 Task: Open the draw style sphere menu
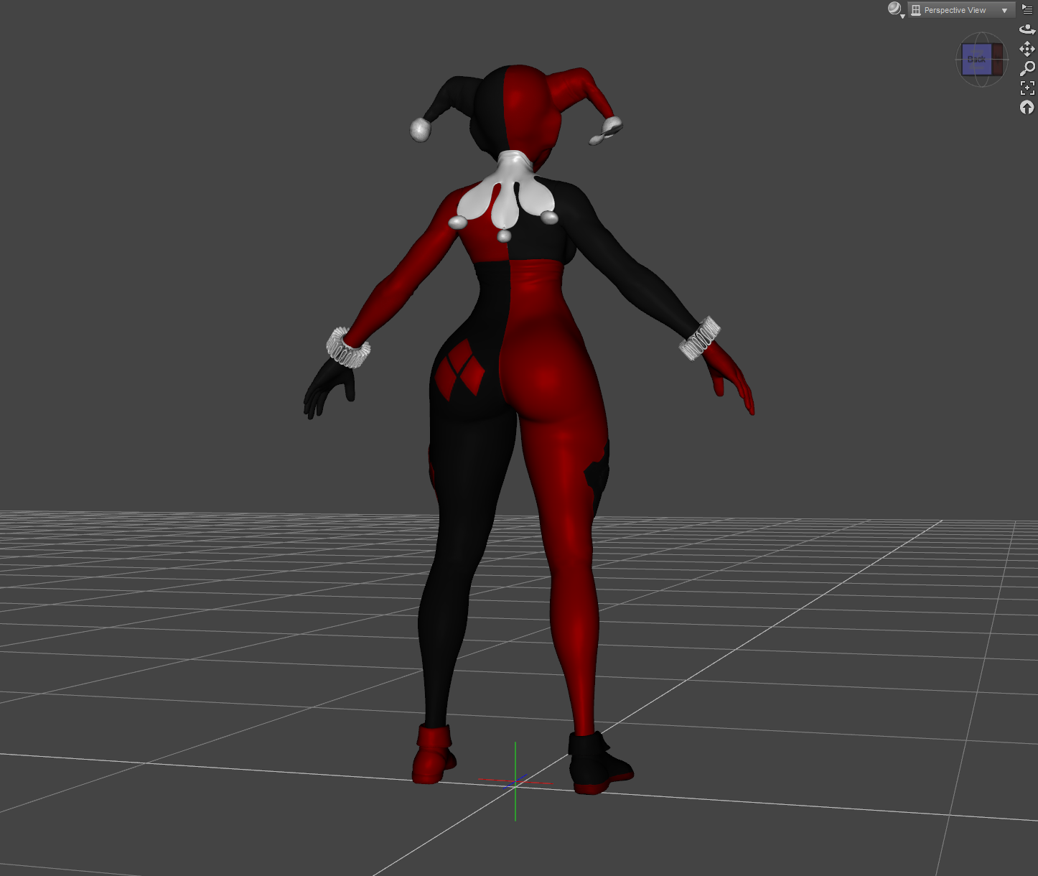[895, 9]
